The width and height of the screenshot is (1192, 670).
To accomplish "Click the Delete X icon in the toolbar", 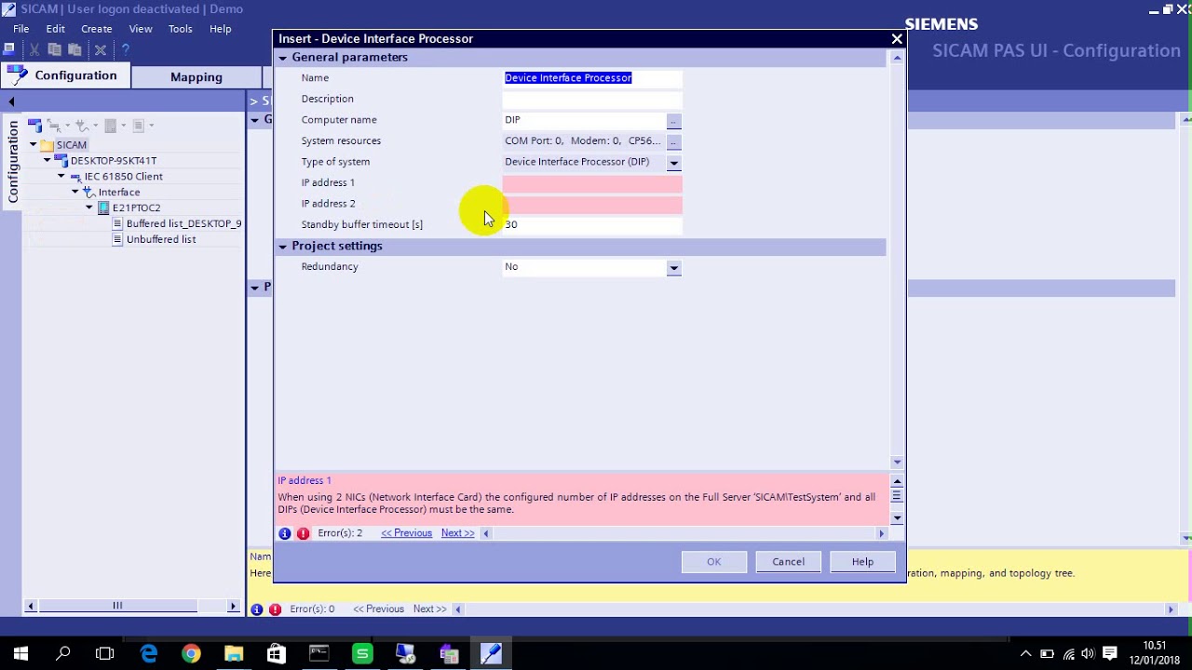I will click(x=101, y=49).
